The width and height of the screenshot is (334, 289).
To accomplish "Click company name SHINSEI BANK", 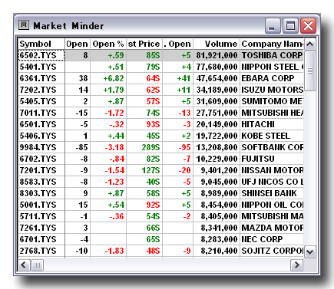I will 269,193.
